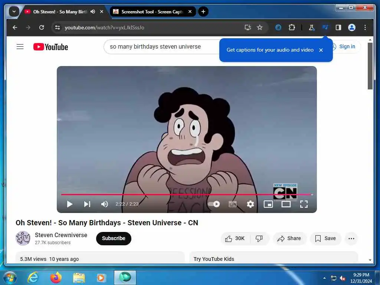Image resolution: width=380 pixels, height=285 pixels.
Task: Open the Windows Start menu
Action: [x=10, y=278]
